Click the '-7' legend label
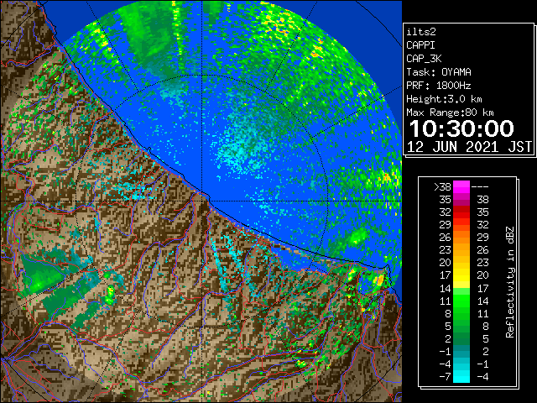The height and width of the screenshot is (403, 537). tap(445, 377)
